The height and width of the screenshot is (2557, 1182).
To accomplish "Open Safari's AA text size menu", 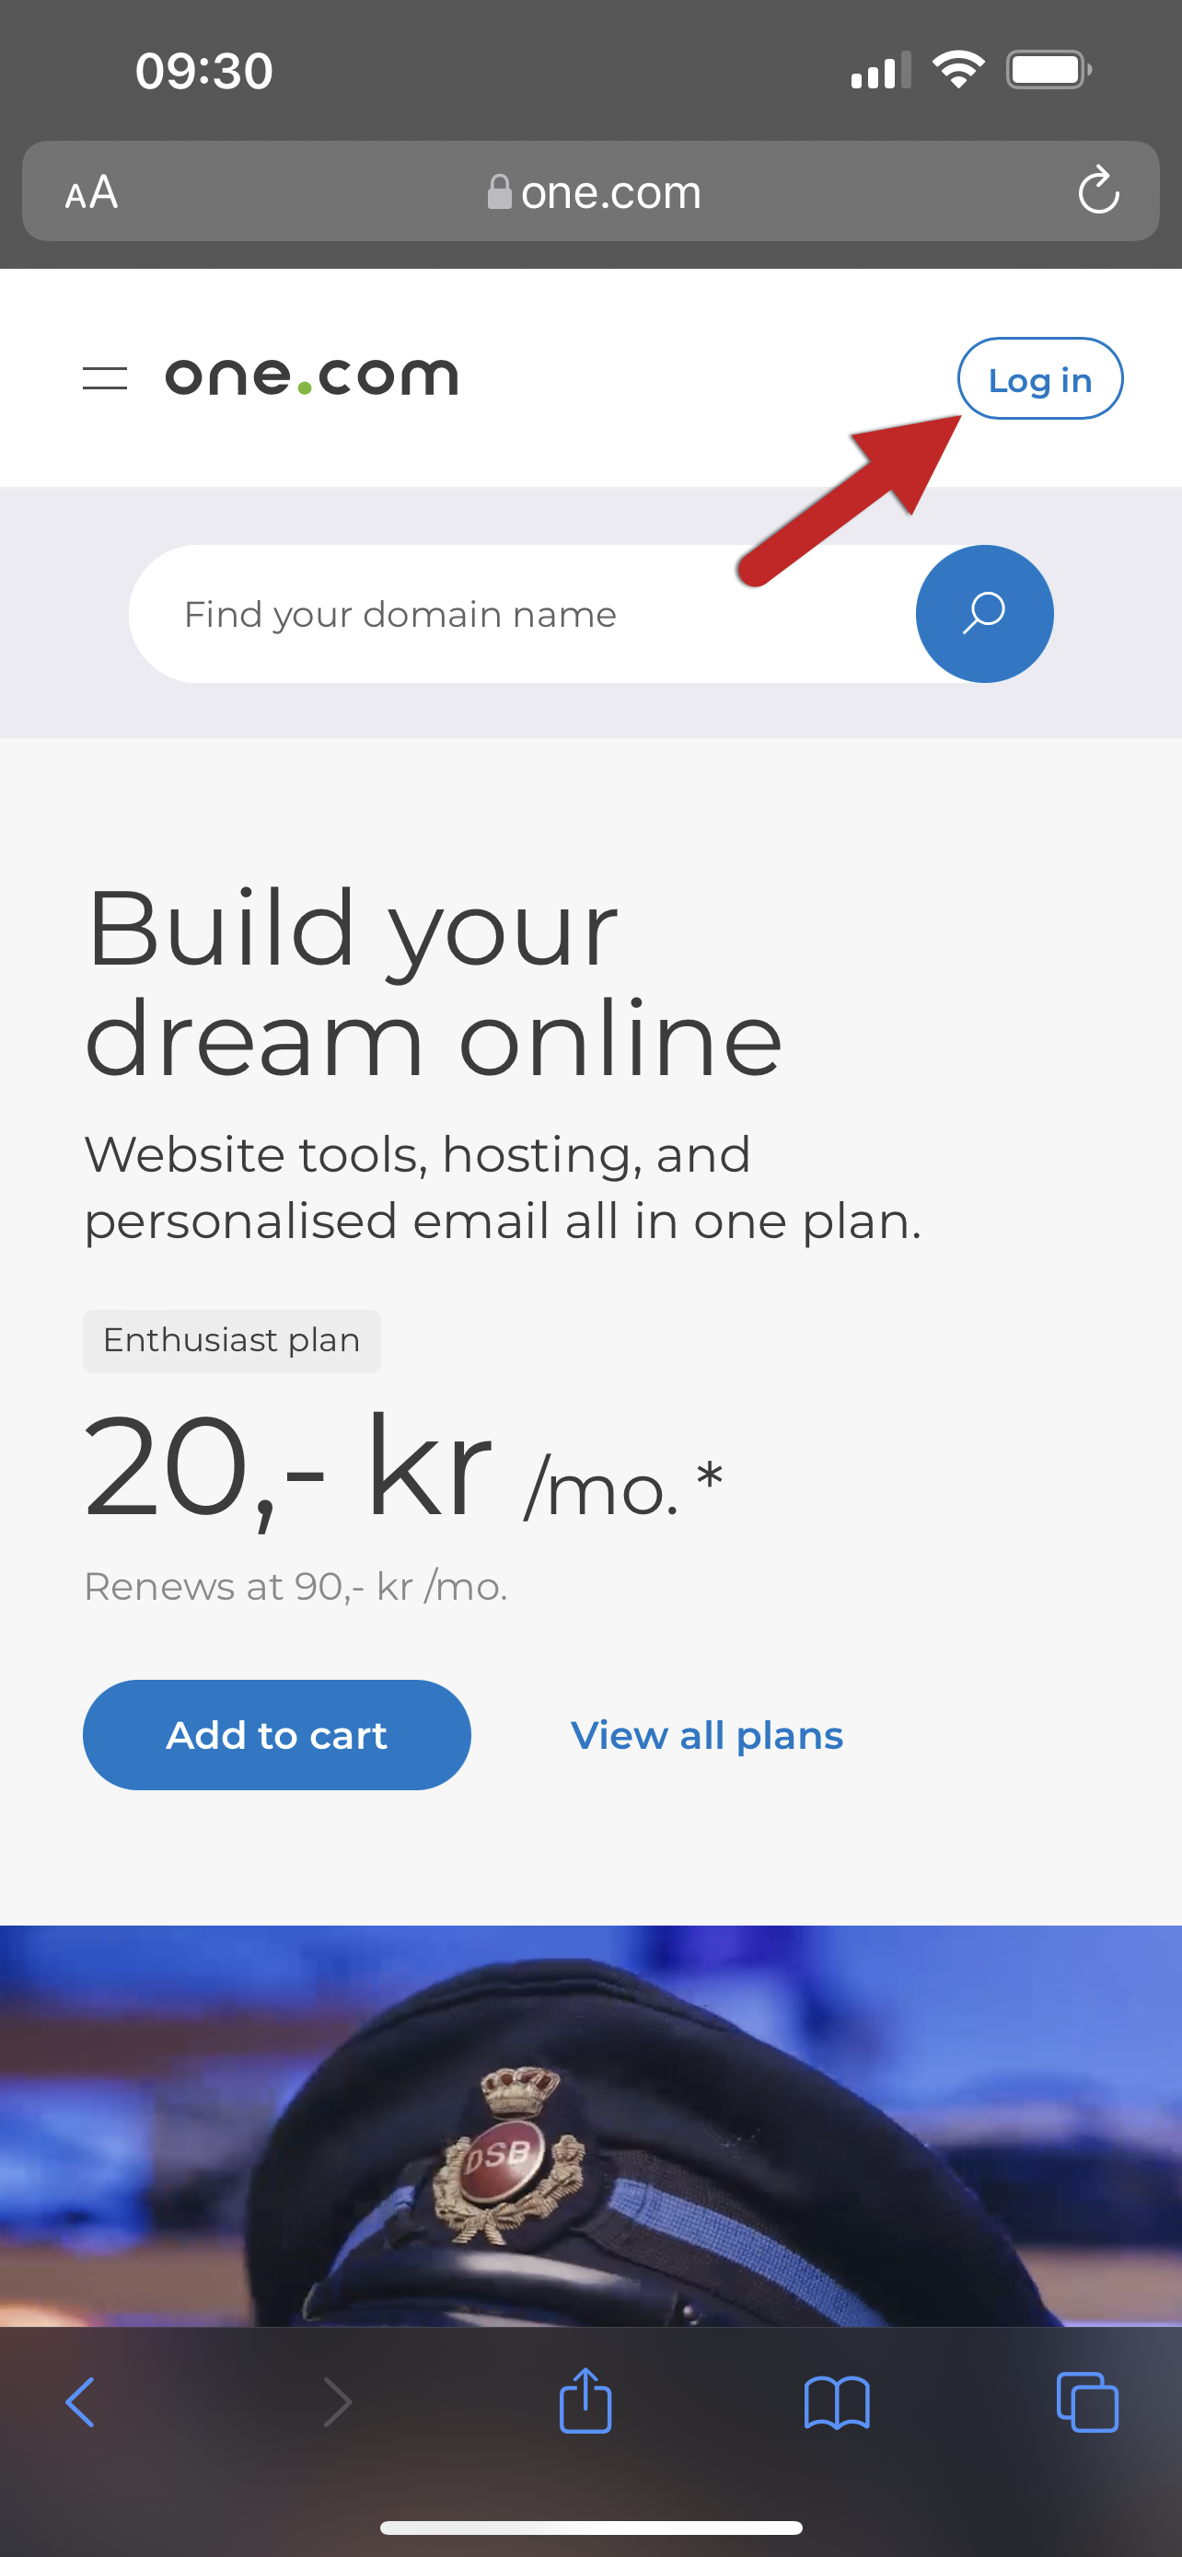I will (91, 191).
